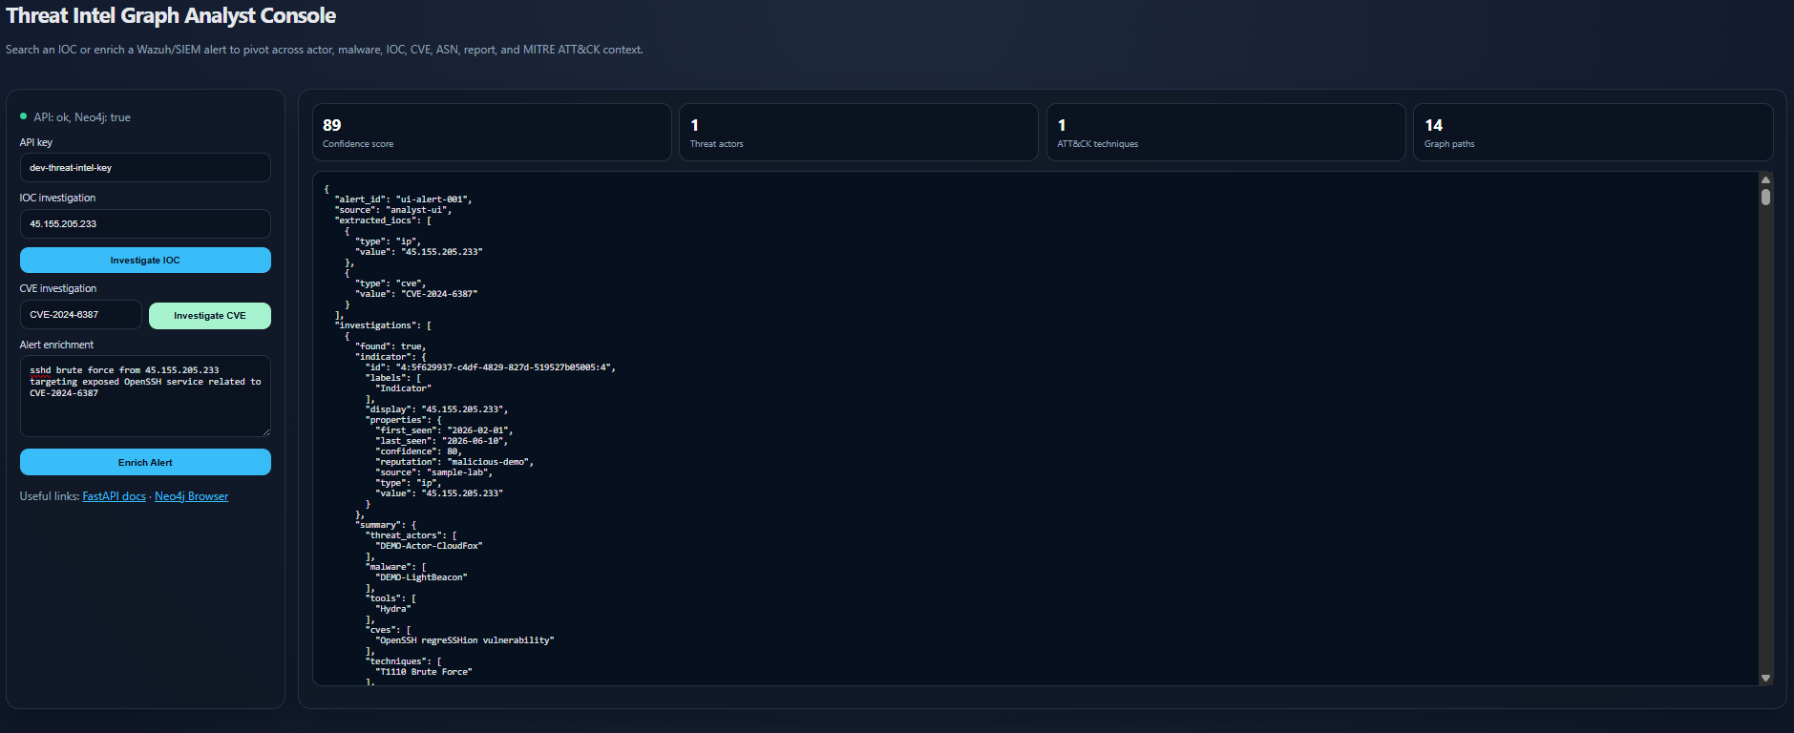Click the "source": "sample-lab" line
This screenshot has width=1794, height=733.
(x=434, y=472)
